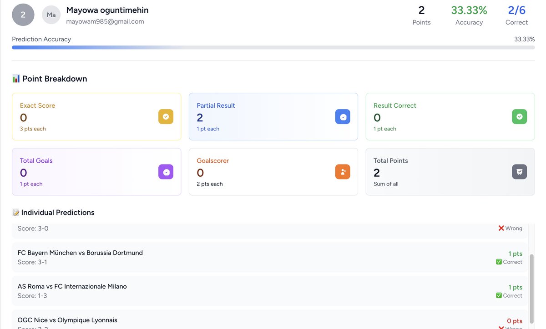
Task: Click the notepad icon beside Individual Predictions
Action: [15, 213]
